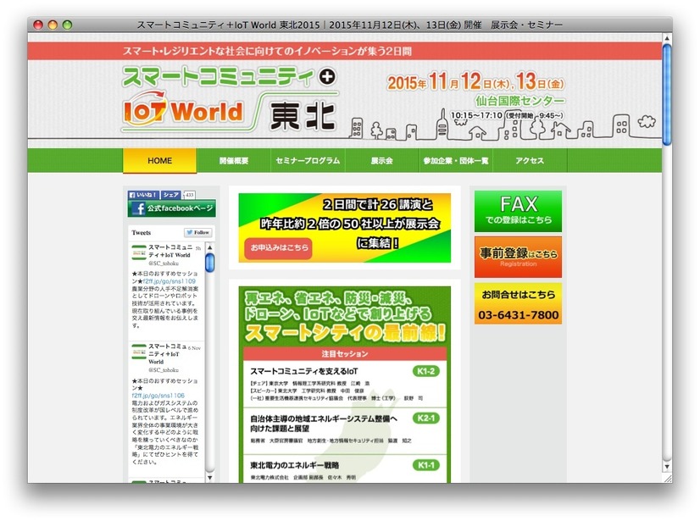Viewport: 700px width, 521px height.
Task: Click the @SC_tohoku handle in first tweet
Action: (x=164, y=263)
